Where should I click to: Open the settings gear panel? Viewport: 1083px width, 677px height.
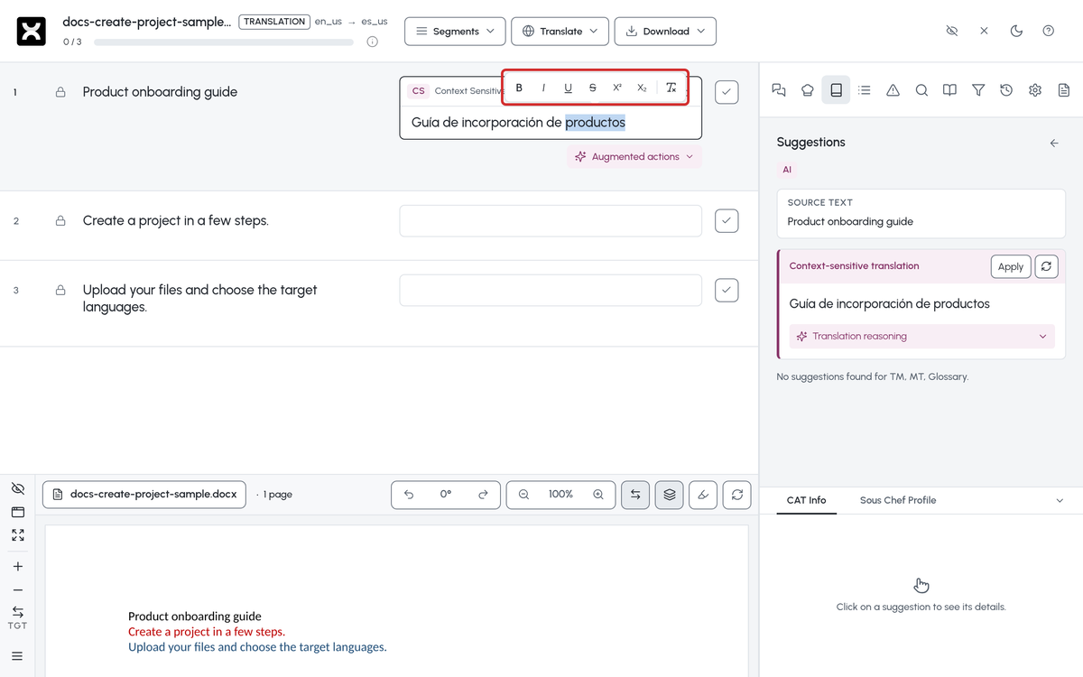[1035, 90]
